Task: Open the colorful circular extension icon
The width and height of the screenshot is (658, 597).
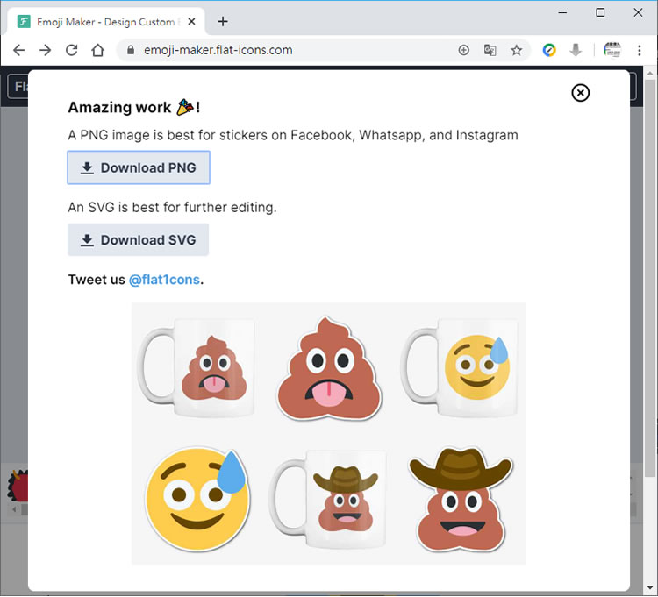Action: click(x=549, y=50)
